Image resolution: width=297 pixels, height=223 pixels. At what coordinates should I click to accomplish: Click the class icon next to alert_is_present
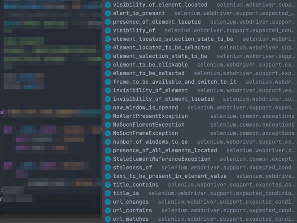(108, 14)
